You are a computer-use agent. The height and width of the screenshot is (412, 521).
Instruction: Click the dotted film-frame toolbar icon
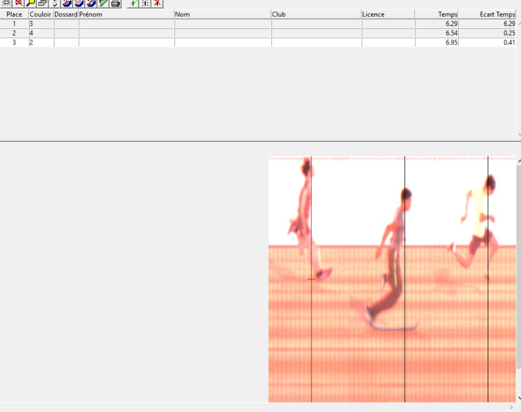[x=6, y=4]
